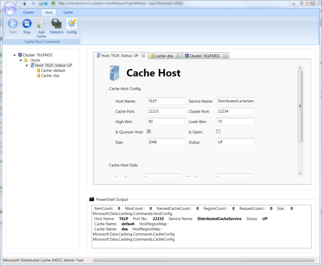Click the PowerShell Output console icon
Image resolution: width=322 pixels, height=266 pixels.
tap(92, 199)
